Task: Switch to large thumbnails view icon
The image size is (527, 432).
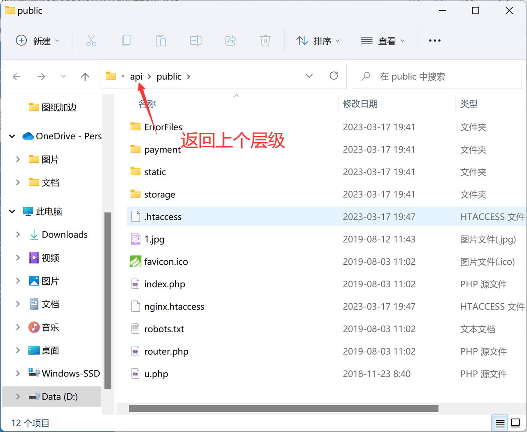Action: pos(515,423)
